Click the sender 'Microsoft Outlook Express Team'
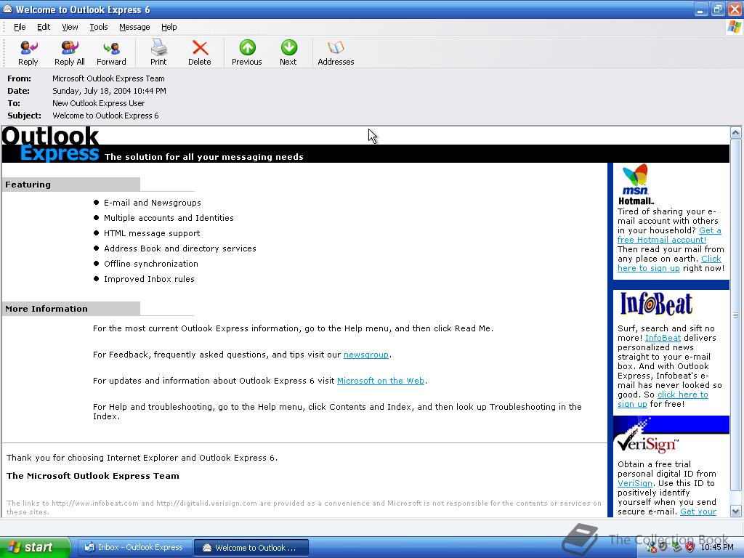Viewport: 744px width, 558px height. click(108, 78)
